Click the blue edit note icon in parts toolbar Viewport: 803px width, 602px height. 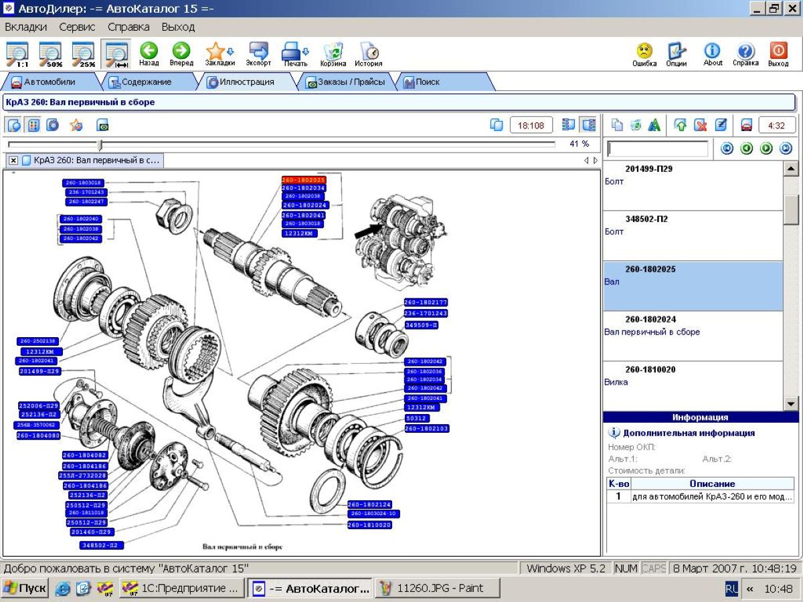pos(721,125)
